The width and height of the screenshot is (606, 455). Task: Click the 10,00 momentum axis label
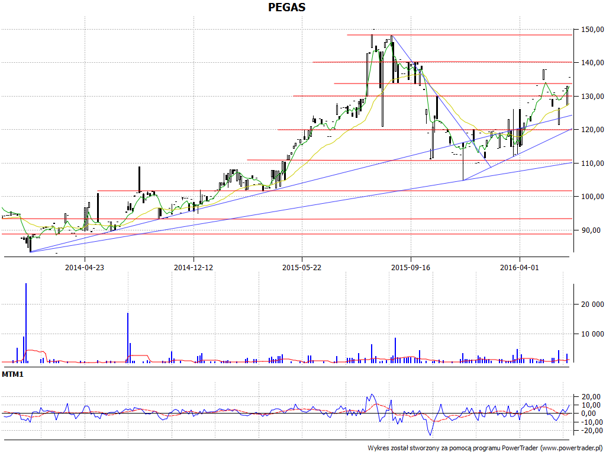[591, 405]
